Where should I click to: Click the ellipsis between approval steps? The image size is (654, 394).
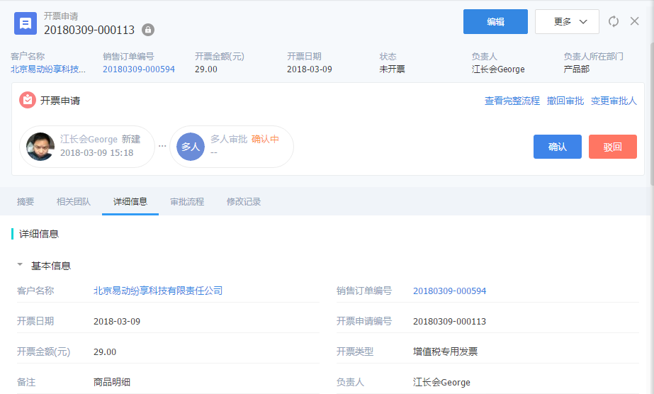point(162,147)
